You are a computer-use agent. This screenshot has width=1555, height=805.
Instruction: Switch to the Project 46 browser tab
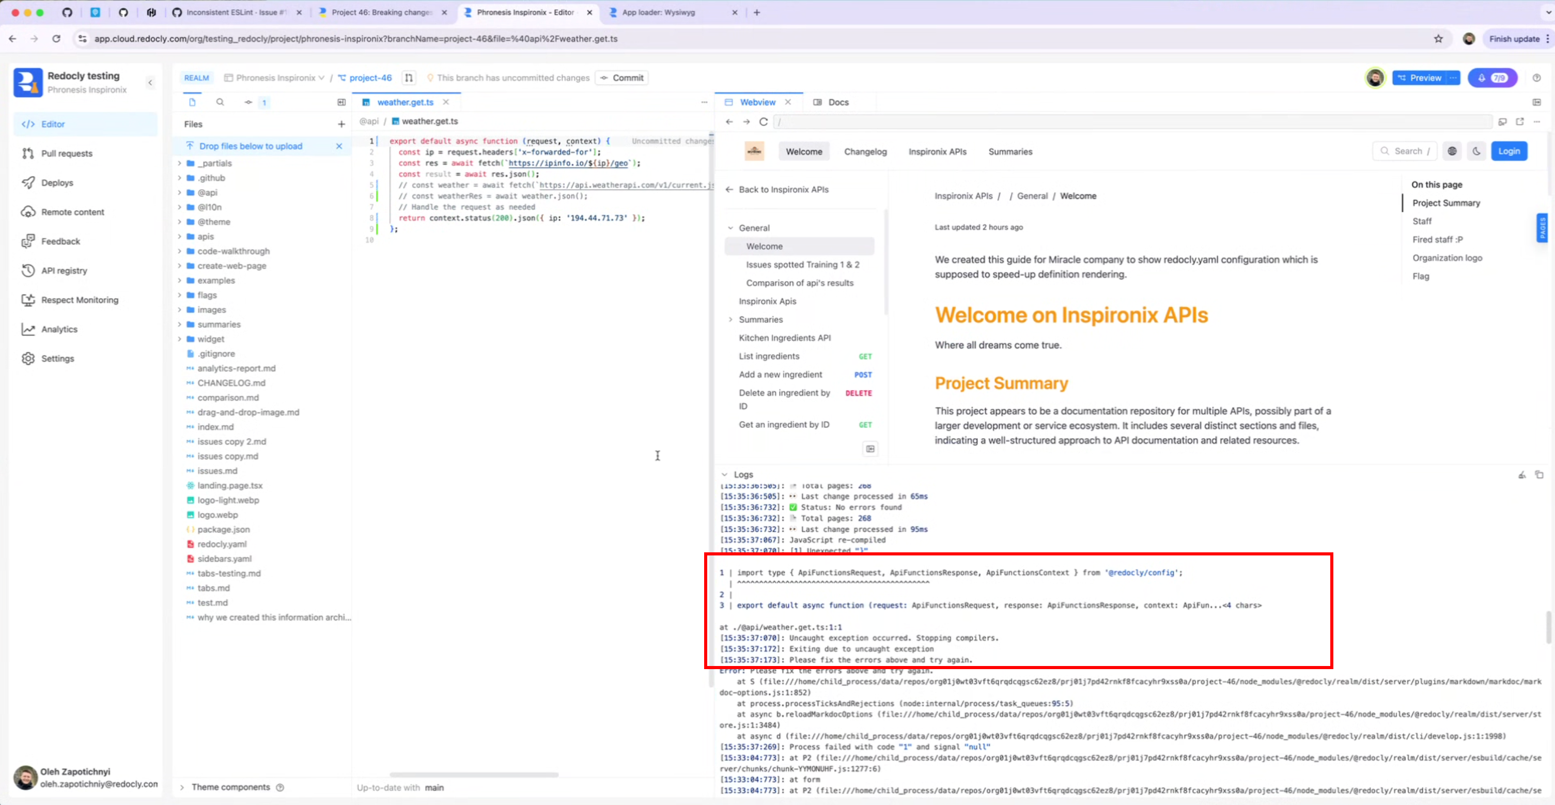tap(382, 12)
